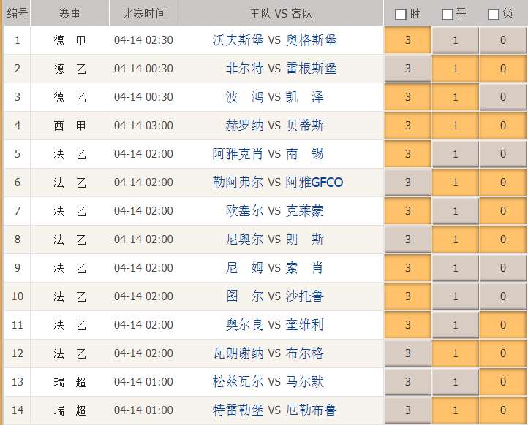528x425 pixels.
Task: Open match link 勒阿弗尔 VS 阿雅GFCO
Action: [278, 183]
